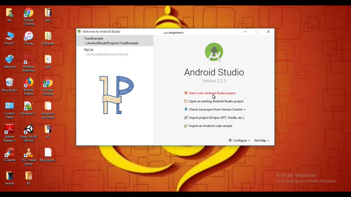351x197 pixels.
Task: Open the Get Help dropdown menu
Action: coord(261,140)
